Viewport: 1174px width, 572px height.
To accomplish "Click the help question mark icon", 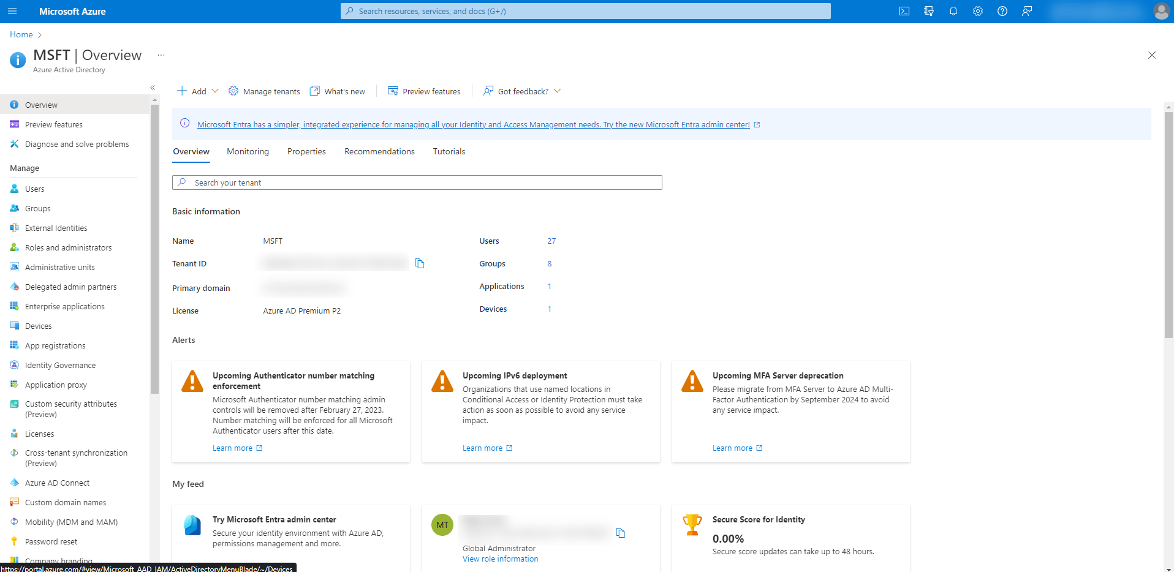I will [1002, 11].
